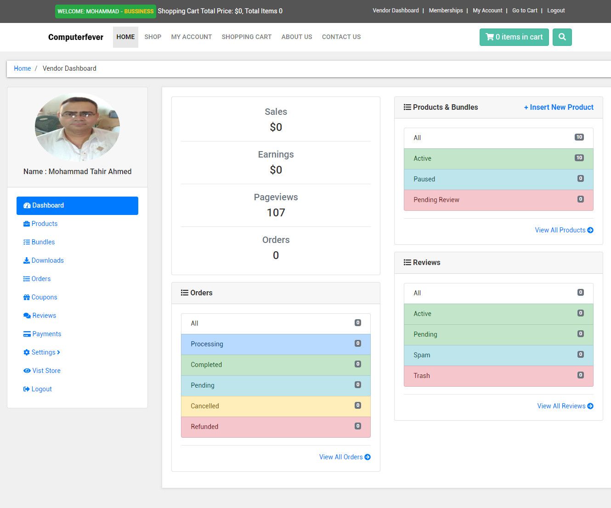The height and width of the screenshot is (508, 611).
Task: Open Contact Us in navigation bar
Action: (341, 37)
